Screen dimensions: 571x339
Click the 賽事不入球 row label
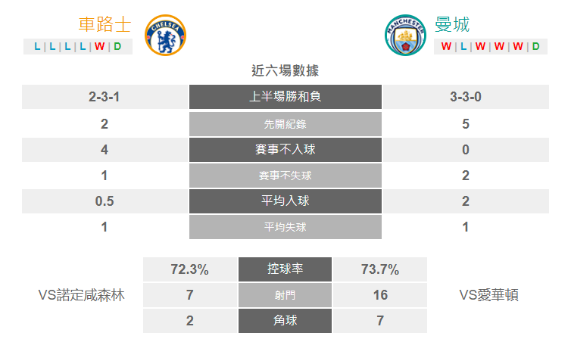coord(285,150)
